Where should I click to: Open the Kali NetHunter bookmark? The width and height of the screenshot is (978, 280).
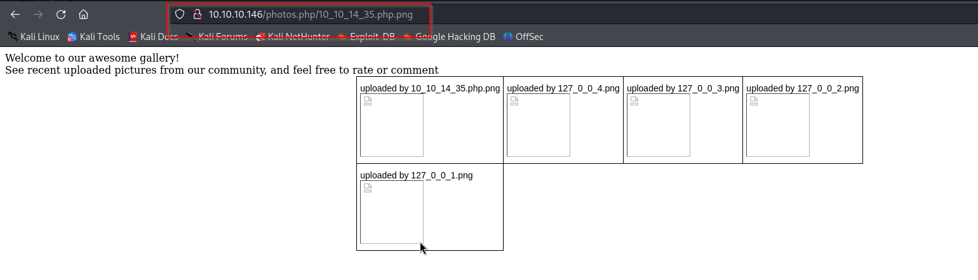coord(292,37)
